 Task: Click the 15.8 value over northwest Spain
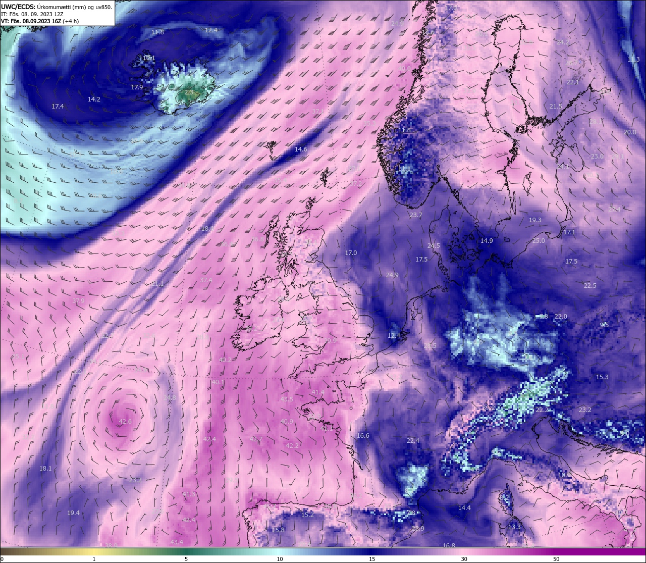278,530
